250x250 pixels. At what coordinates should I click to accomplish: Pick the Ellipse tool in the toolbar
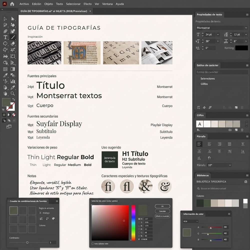5,43
